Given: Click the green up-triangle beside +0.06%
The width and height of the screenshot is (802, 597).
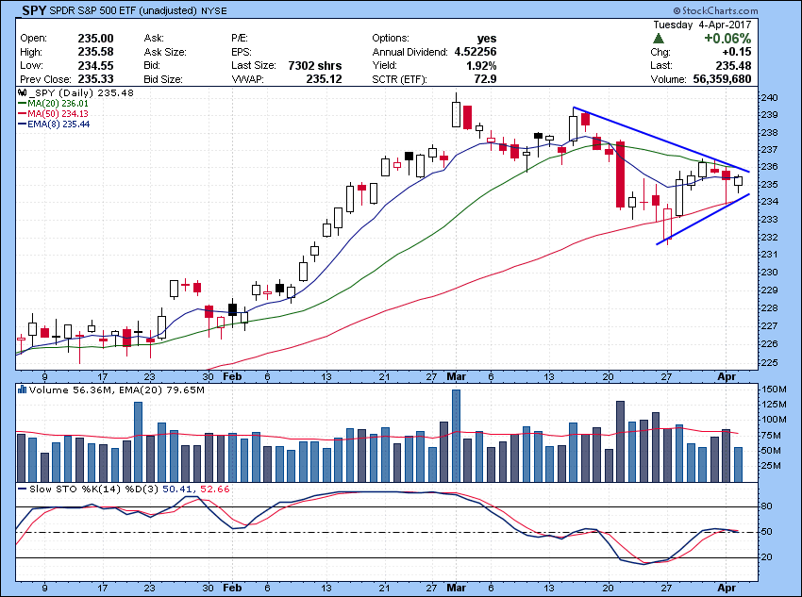Looking at the screenshot, I should point(659,39).
